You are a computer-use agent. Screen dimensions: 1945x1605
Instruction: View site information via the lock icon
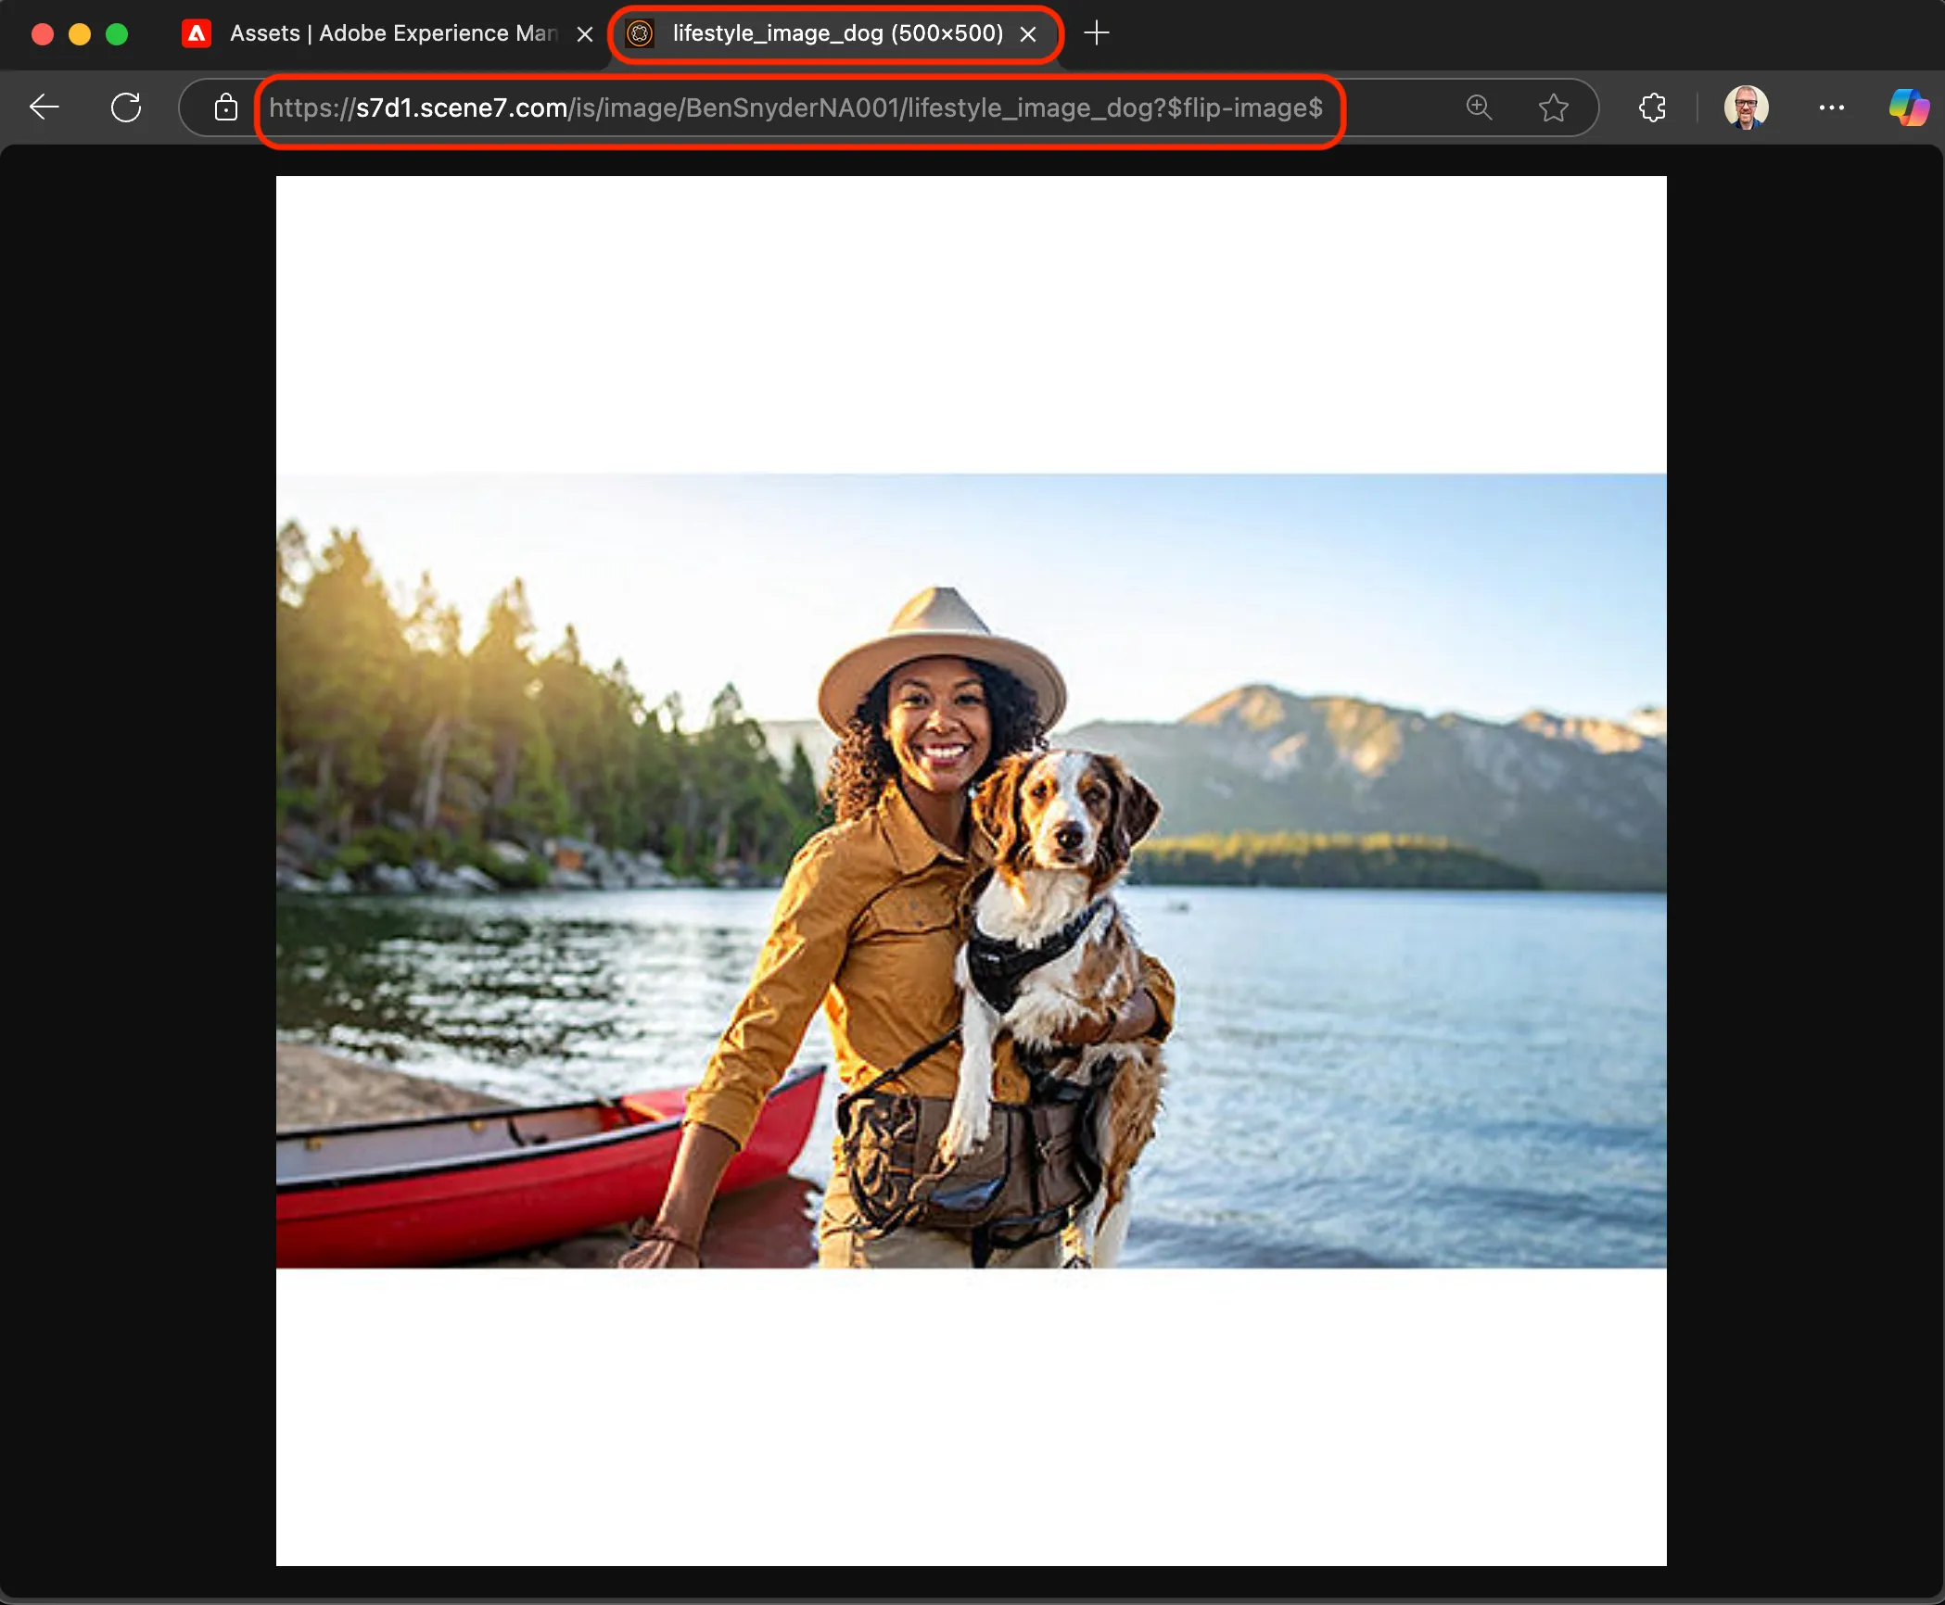pos(225,107)
